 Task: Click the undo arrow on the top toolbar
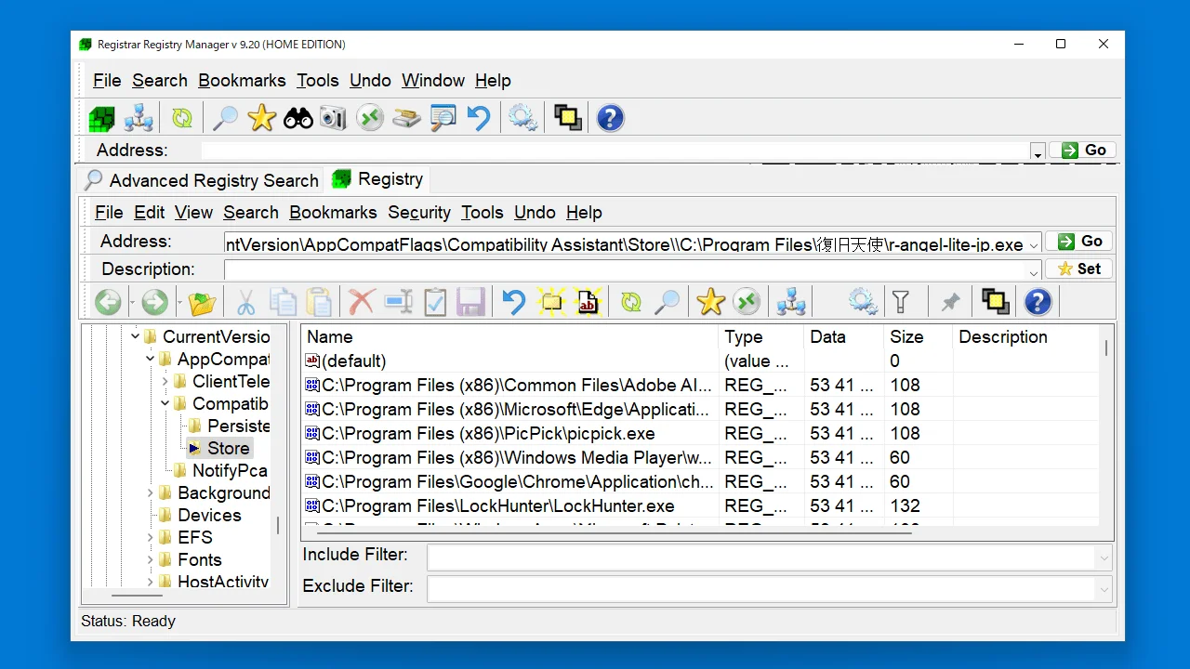click(x=479, y=117)
